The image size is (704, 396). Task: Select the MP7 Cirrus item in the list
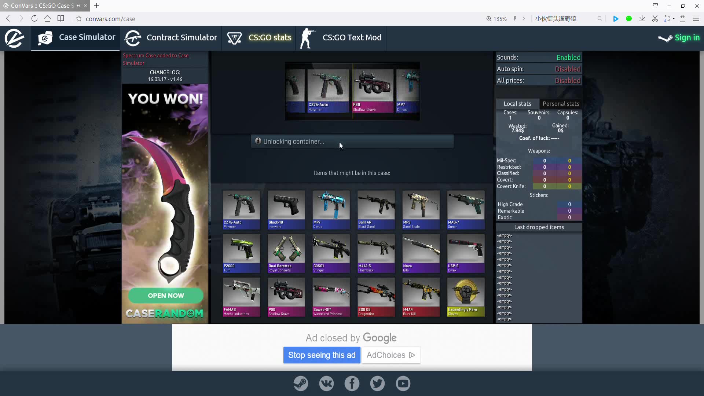[x=331, y=210]
